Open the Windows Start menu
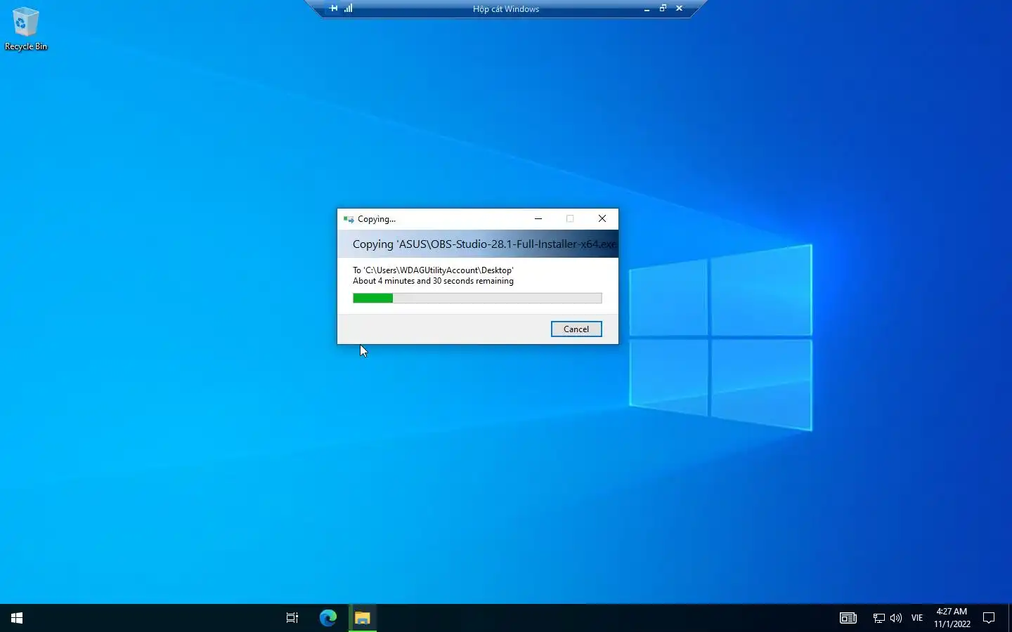Image resolution: width=1012 pixels, height=632 pixels. [x=17, y=618]
